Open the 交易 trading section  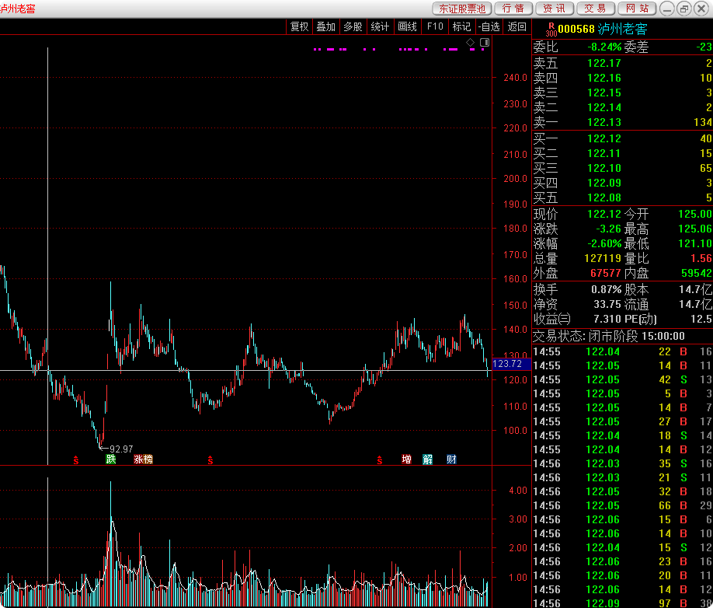click(x=595, y=9)
